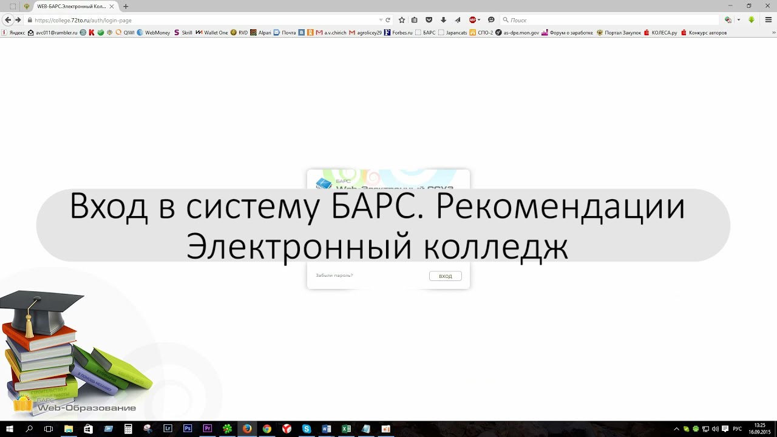777x437 pixels.
Task: Open the Alpari bookmark
Action: pos(261,33)
